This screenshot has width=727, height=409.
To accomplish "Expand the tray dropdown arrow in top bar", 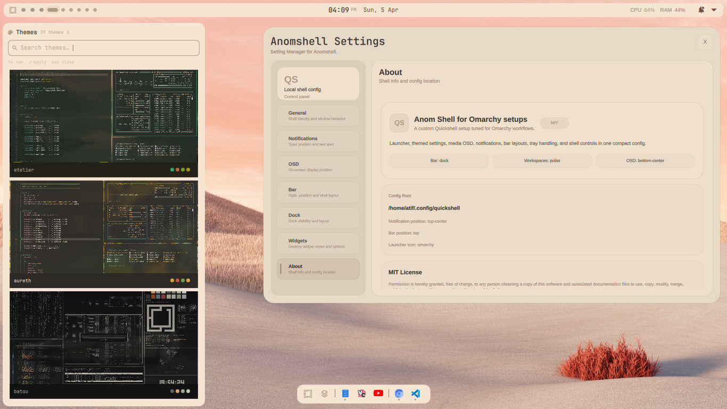I will [714, 10].
